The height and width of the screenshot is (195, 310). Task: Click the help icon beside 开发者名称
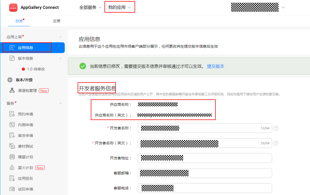(276, 128)
